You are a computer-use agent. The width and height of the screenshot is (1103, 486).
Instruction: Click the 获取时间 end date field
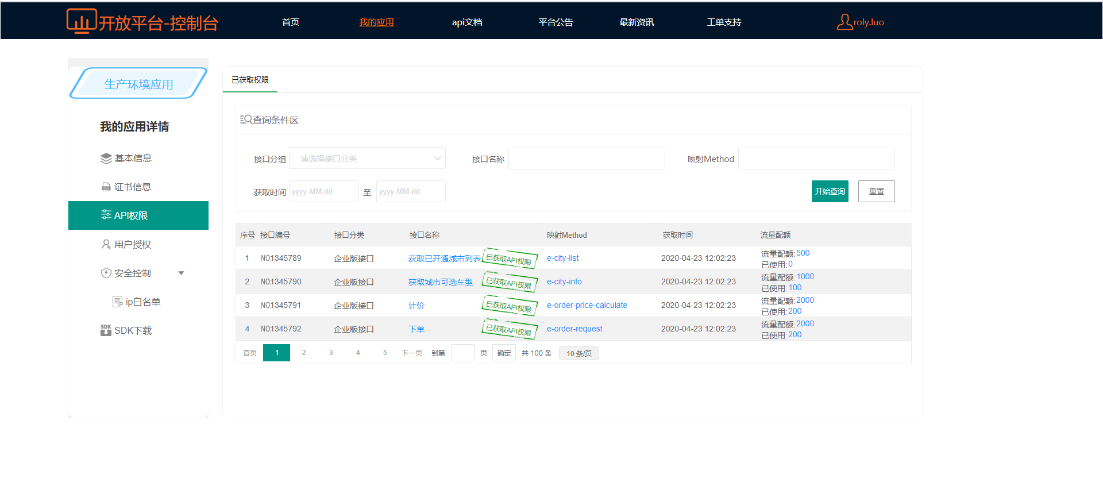click(x=411, y=191)
